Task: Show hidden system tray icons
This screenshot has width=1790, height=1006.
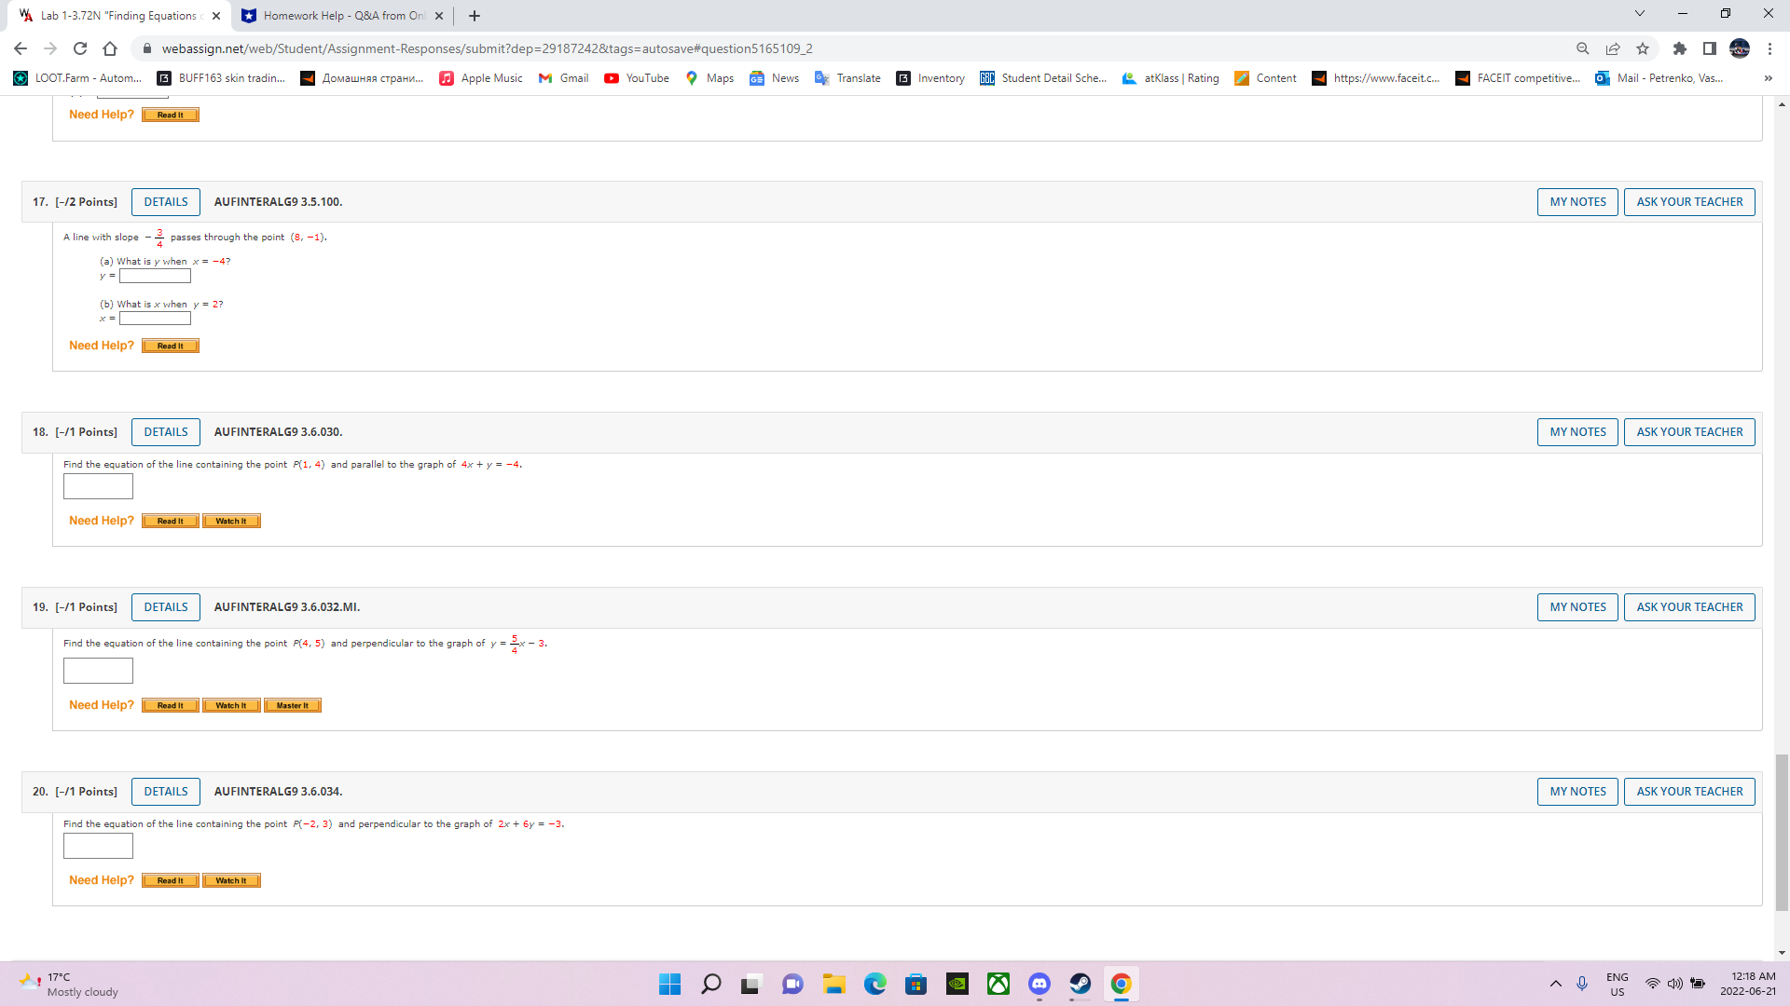Action: pos(1555,984)
